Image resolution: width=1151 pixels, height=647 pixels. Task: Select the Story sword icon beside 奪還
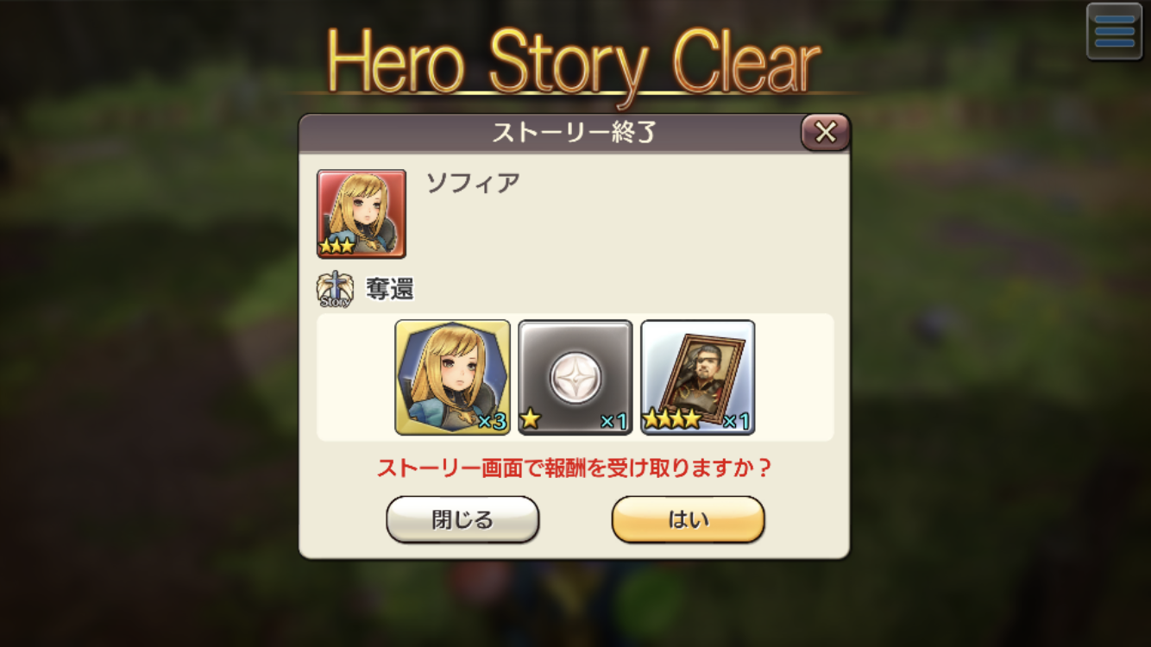coord(335,290)
